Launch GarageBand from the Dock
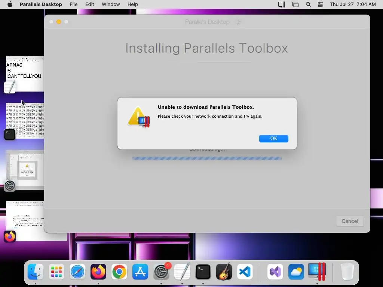The image size is (383, 287). (x=224, y=272)
